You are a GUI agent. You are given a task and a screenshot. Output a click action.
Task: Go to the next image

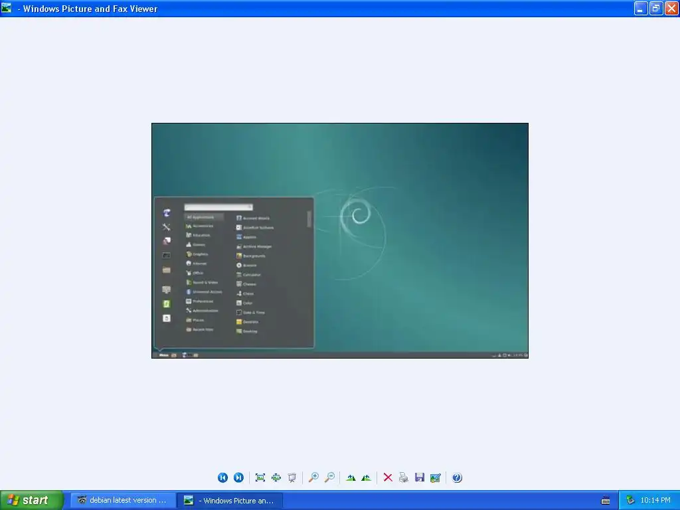click(x=238, y=477)
